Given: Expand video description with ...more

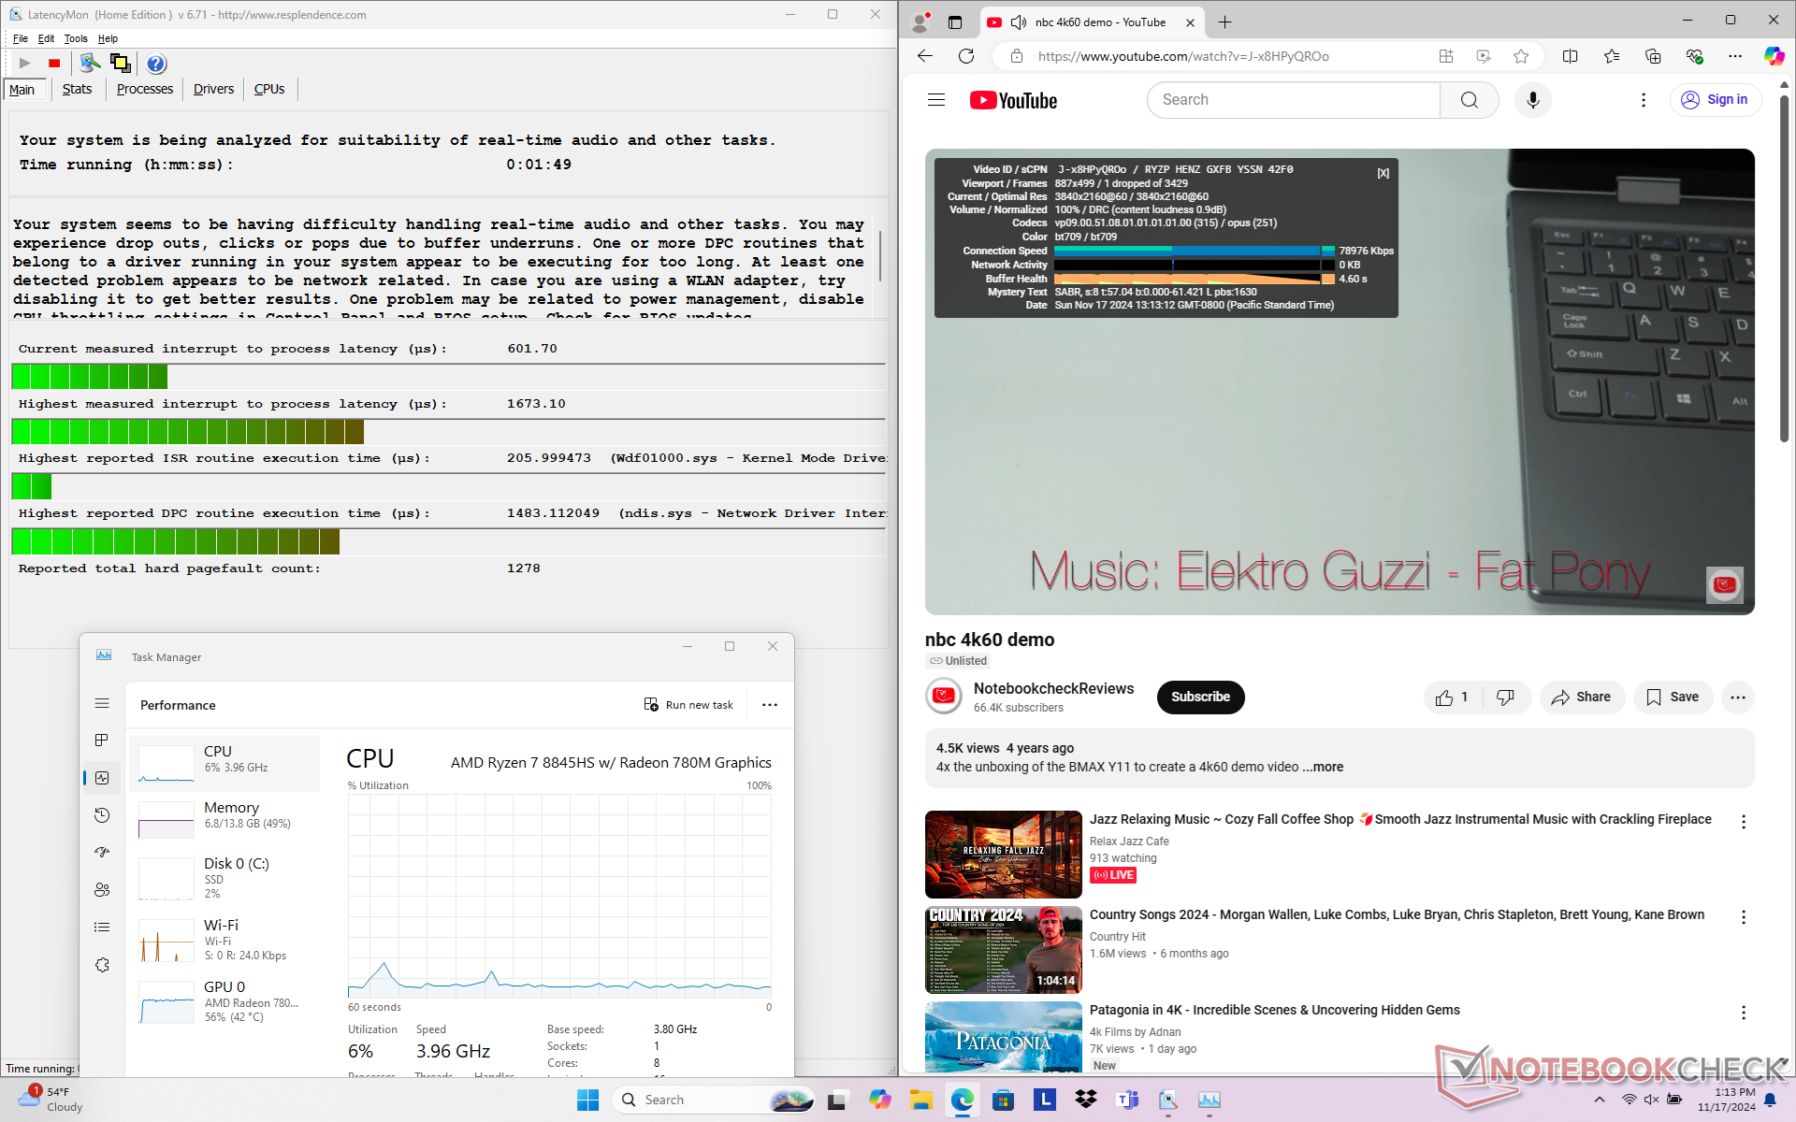Looking at the screenshot, I should tap(1323, 767).
